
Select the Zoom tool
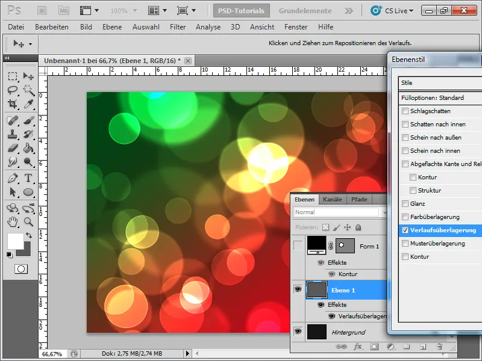click(28, 221)
